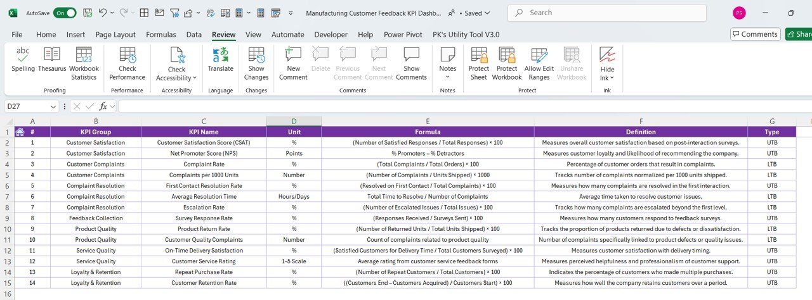Click the Undo arrow icon

coord(103,13)
